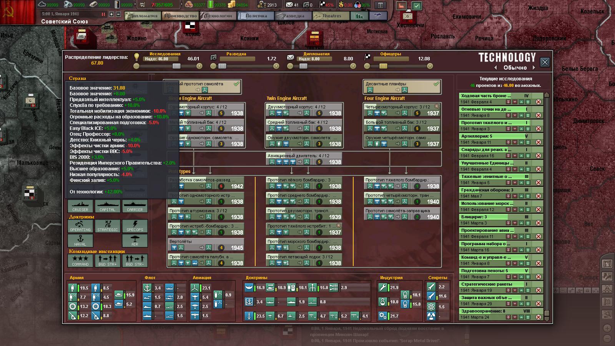
Task: Open the AIR doctrines category
Action: point(135,240)
